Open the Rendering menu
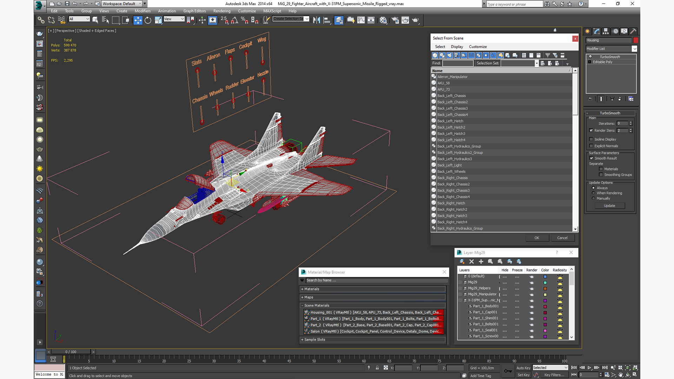The image size is (674, 379). point(222,11)
